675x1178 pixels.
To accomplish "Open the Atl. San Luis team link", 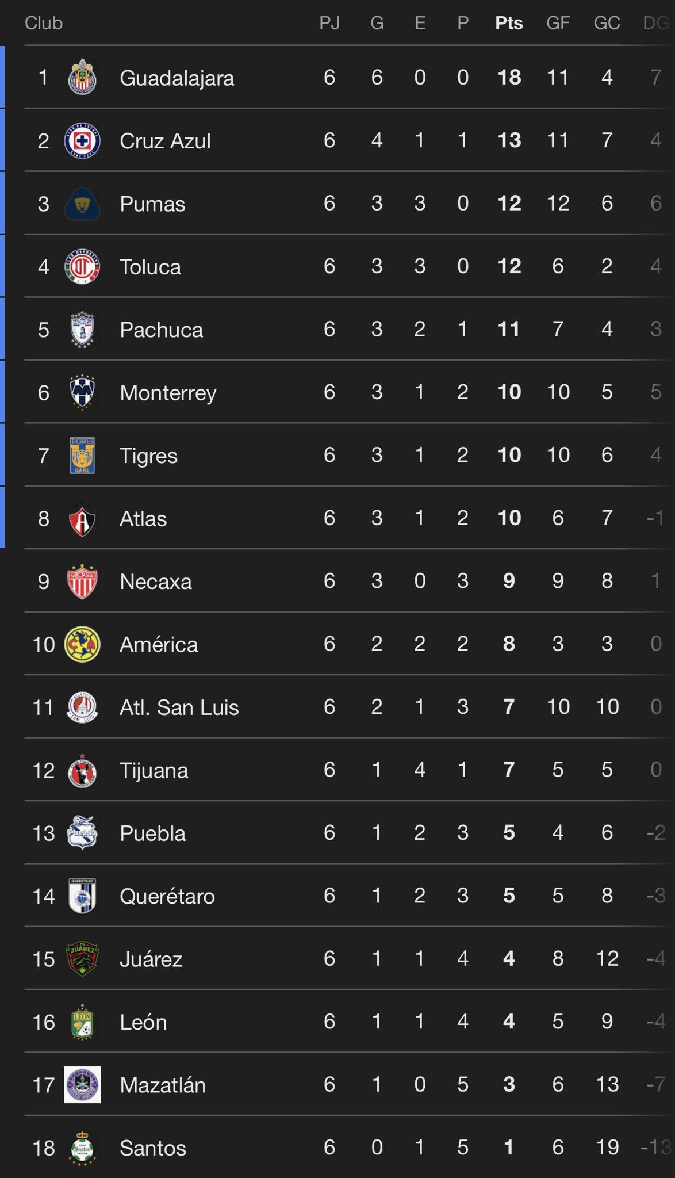I will point(179,707).
